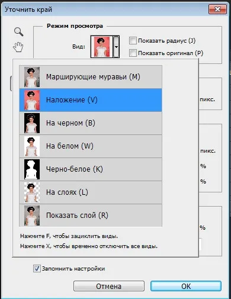The width and height of the screenshot is (231, 299).
Task: Choose Марширующие муравьи (M) view mode
Action: pos(91,77)
